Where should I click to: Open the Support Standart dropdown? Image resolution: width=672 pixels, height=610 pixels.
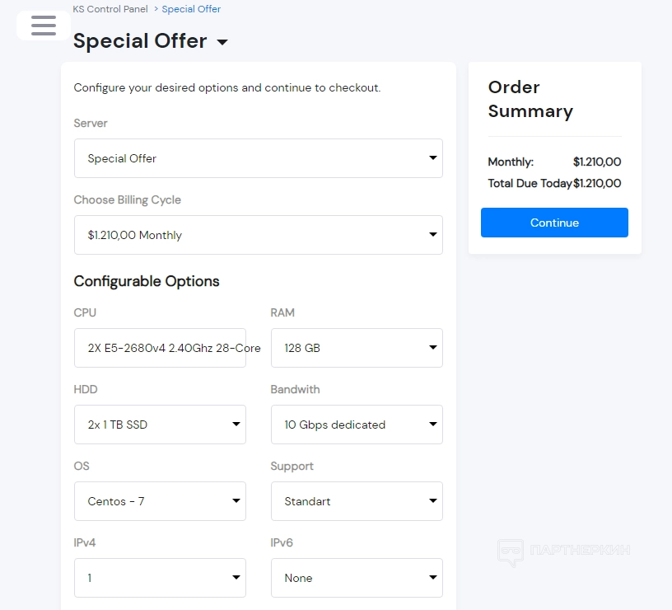[356, 501]
